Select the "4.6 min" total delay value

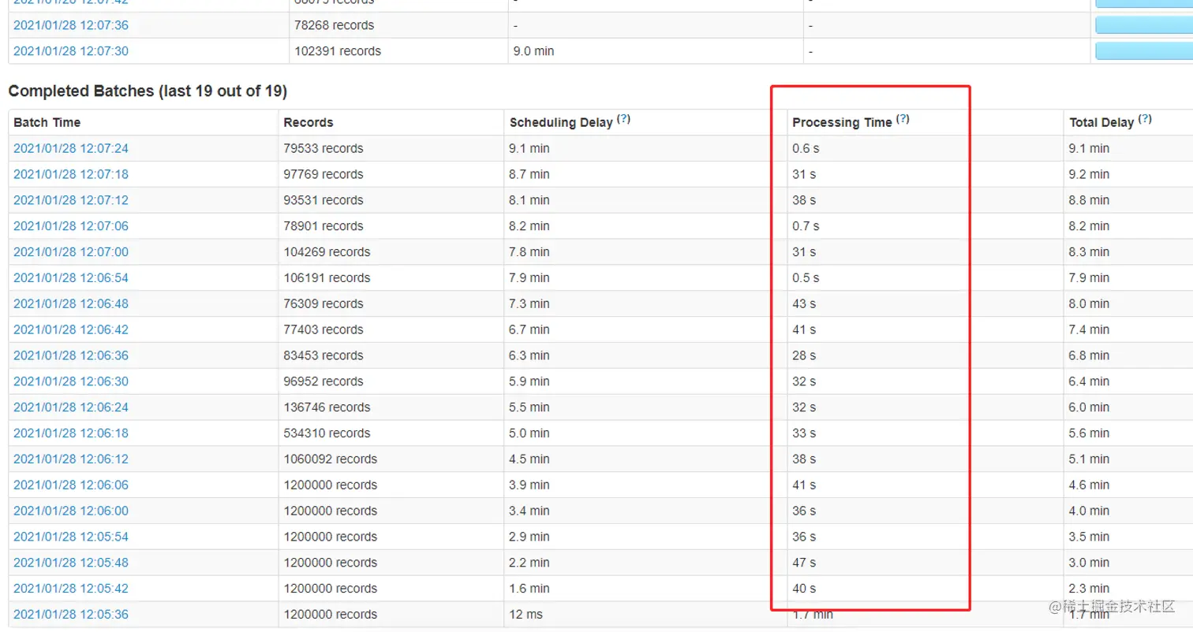(x=1089, y=485)
